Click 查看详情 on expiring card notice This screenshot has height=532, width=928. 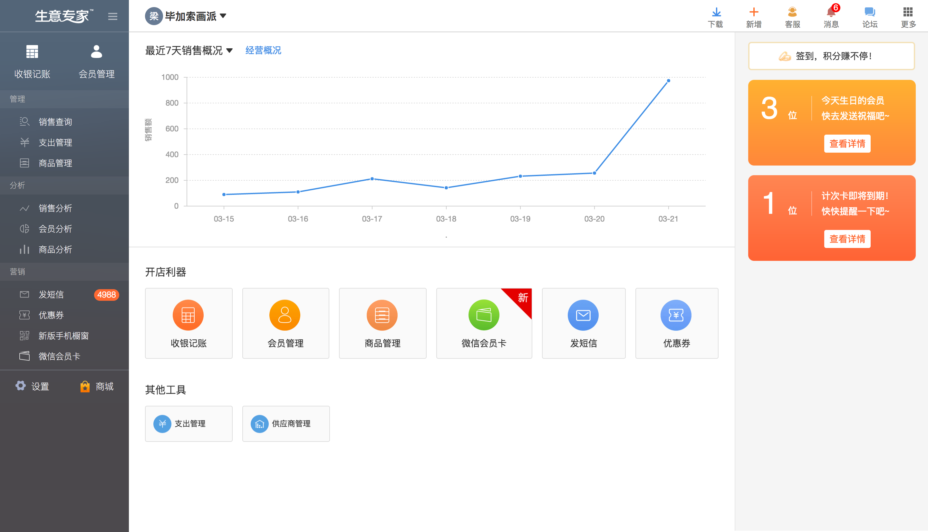847,239
